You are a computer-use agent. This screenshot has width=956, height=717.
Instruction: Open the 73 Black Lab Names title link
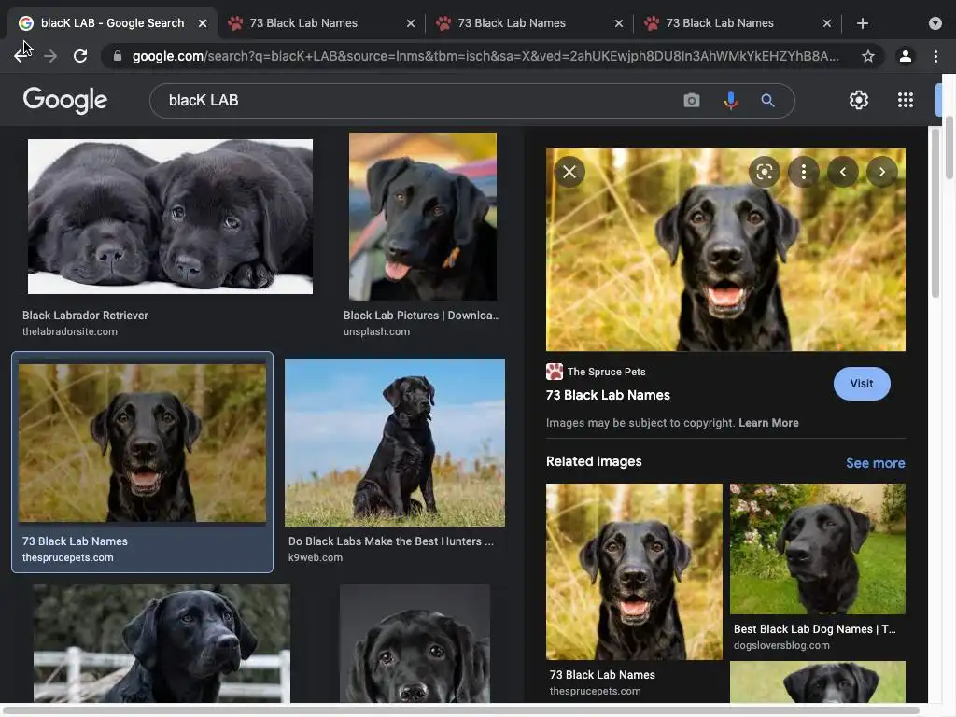[608, 395]
